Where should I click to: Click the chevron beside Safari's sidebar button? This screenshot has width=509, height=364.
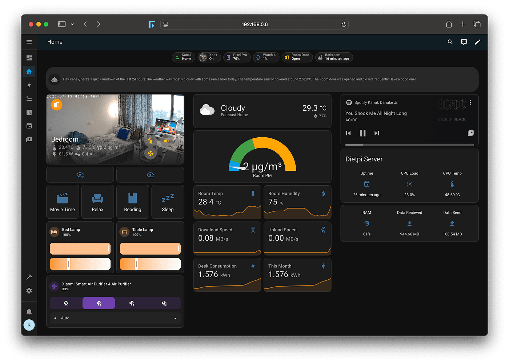(72, 24)
